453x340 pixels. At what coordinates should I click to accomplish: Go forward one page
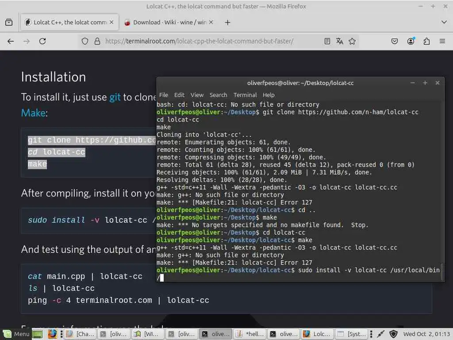(27, 41)
